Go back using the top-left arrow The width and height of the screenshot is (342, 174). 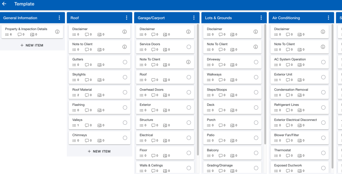click(4, 4)
